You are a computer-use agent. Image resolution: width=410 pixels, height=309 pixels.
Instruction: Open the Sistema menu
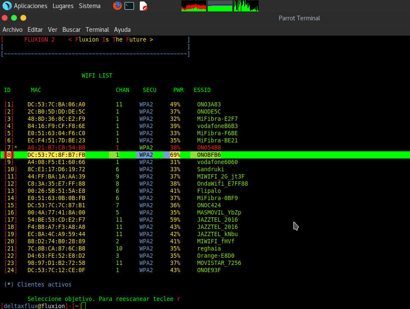coord(90,6)
